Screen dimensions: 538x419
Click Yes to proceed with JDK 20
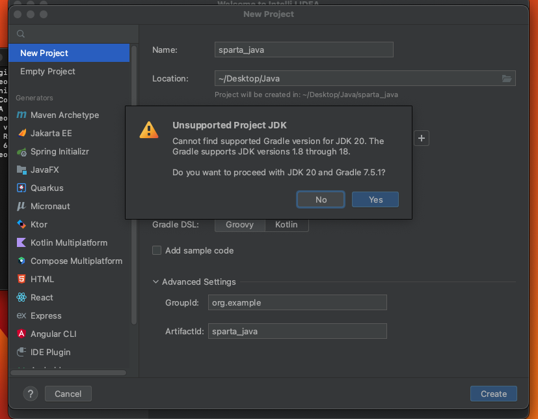(x=375, y=199)
